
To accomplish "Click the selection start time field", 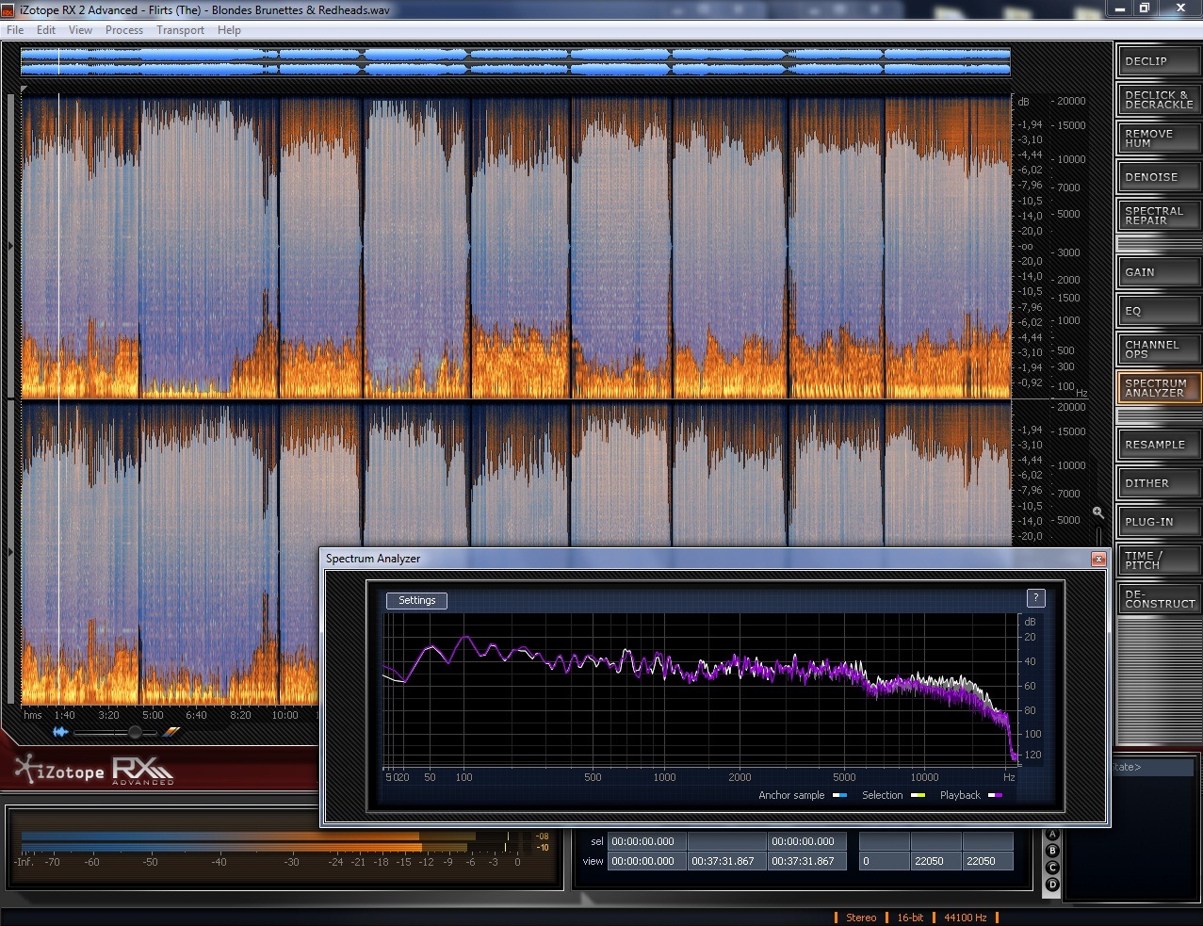I will [646, 841].
